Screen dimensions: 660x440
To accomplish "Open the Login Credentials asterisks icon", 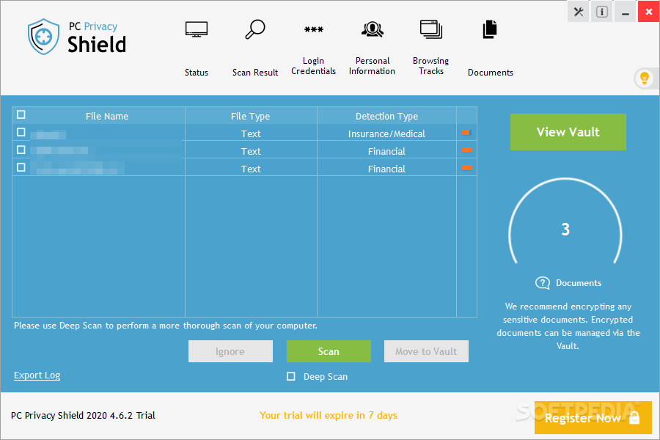I will 314,29.
